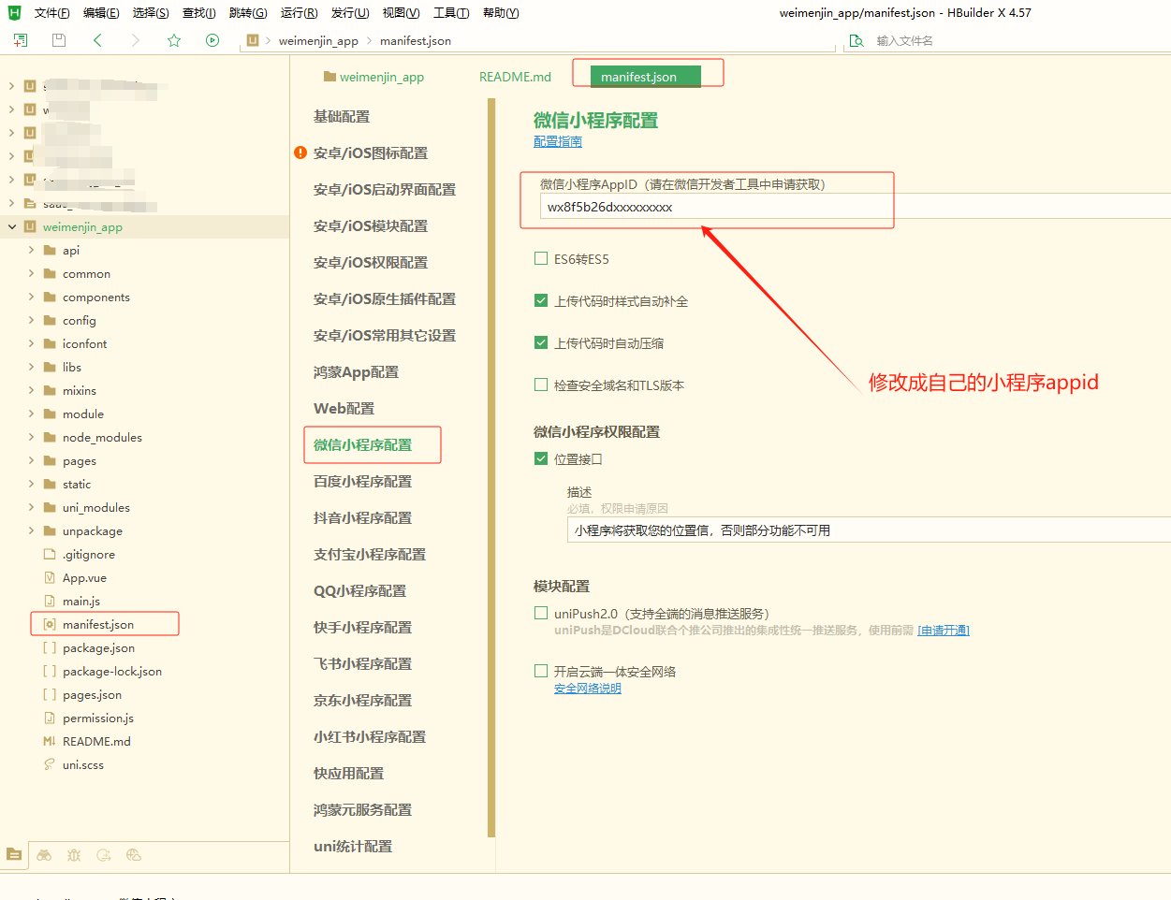Image resolution: width=1171 pixels, height=900 pixels.
Task: Click the 位置接口 description input field
Action: (869, 530)
